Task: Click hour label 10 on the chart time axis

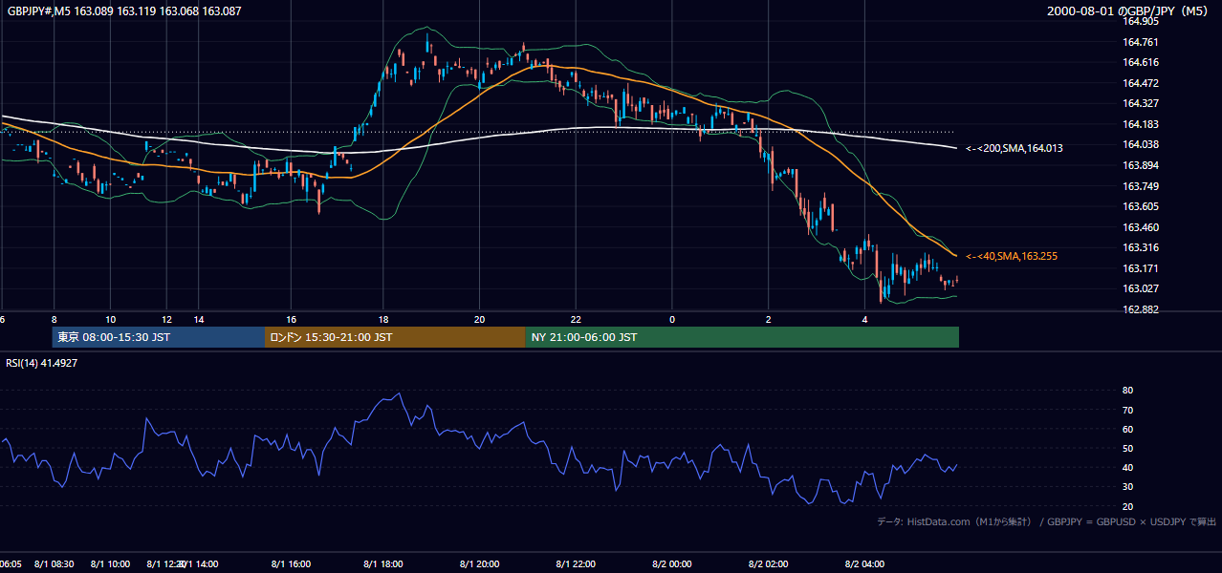Action: 111,320
